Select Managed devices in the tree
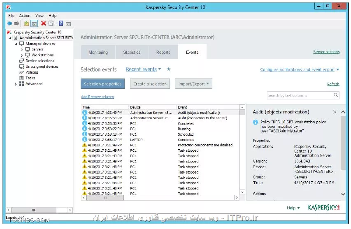The image size is (351, 229). click(x=40, y=44)
